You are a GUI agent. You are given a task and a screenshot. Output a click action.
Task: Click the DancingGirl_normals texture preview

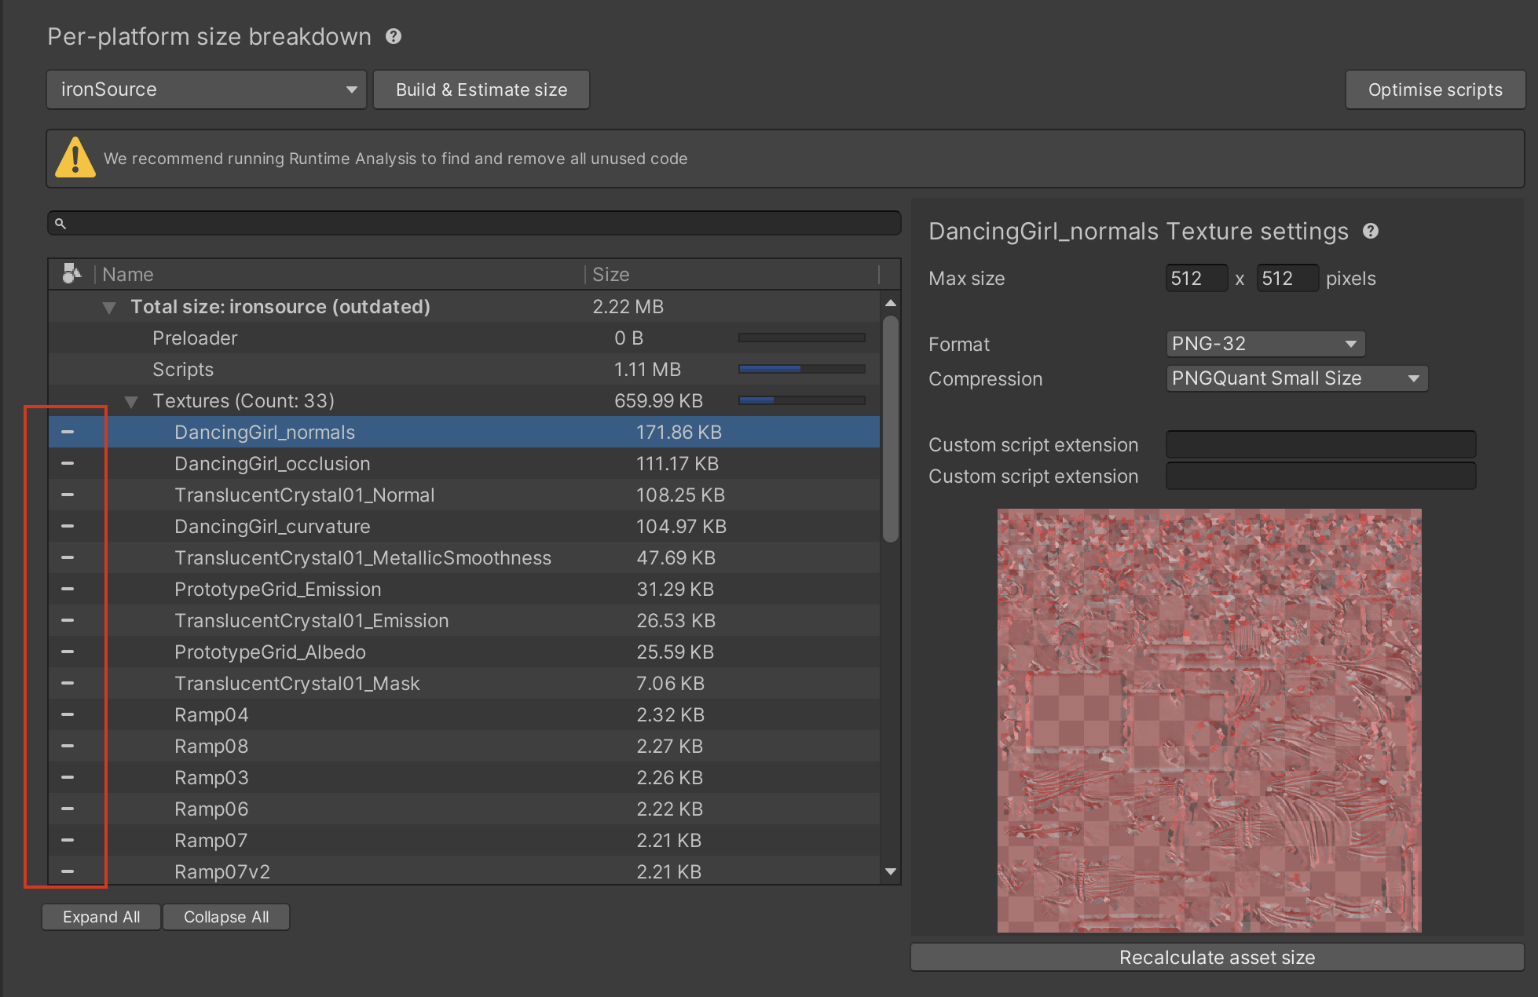pyautogui.click(x=1210, y=721)
